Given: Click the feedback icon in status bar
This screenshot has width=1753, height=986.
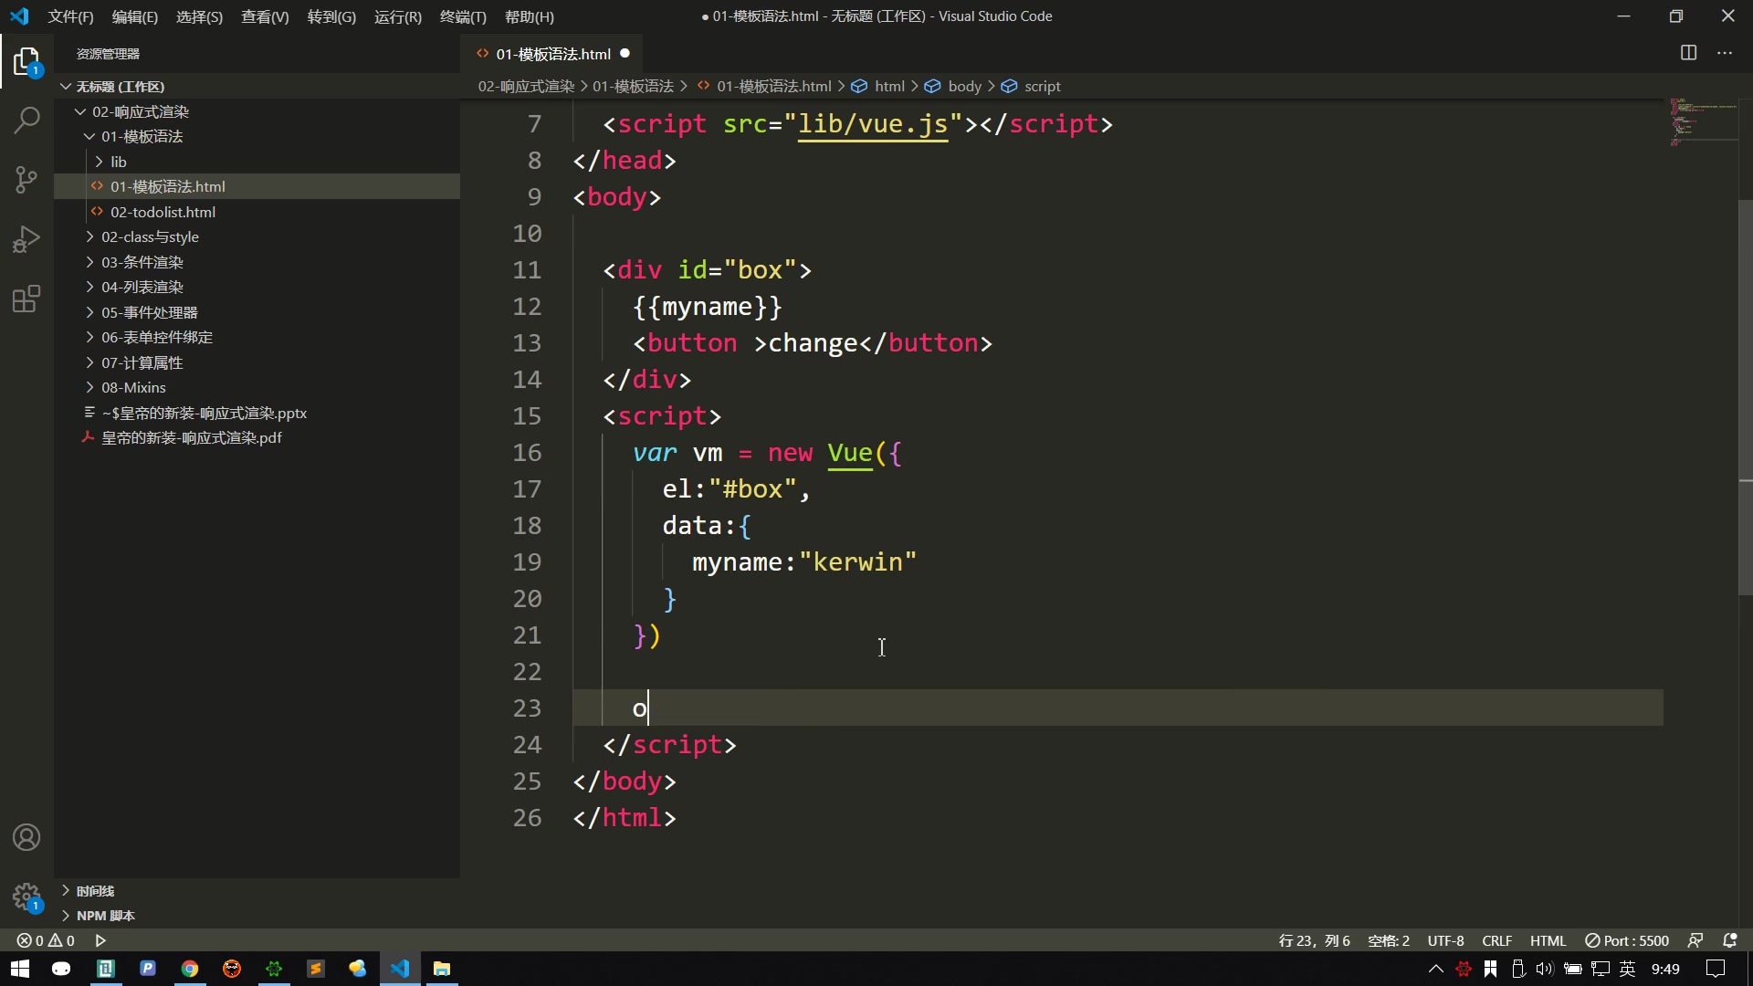Looking at the screenshot, I should [1695, 940].
